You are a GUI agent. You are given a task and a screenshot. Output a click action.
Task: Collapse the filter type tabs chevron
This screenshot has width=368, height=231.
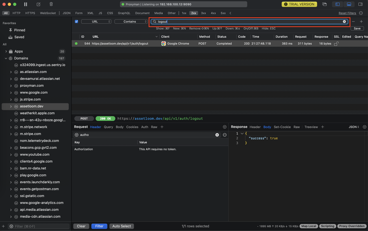pyautogui.click(x=230, y=13)
